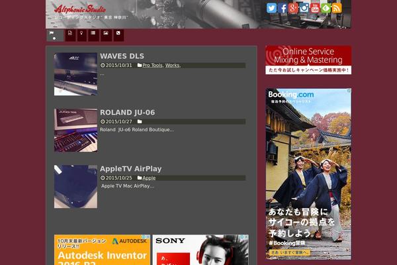Screen dimensions: 397x265
Task: Open the Instagram social icon
Action: coord(304,8)
